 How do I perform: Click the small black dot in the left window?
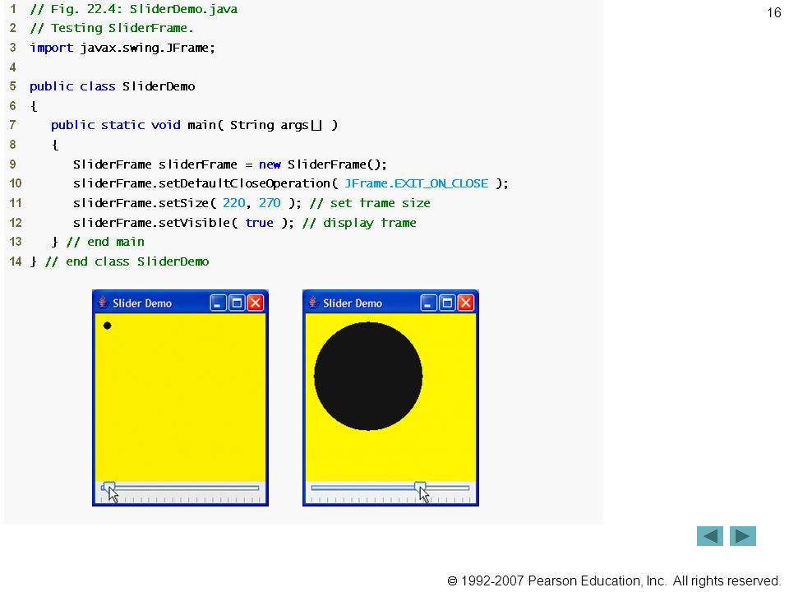(107, 326)
